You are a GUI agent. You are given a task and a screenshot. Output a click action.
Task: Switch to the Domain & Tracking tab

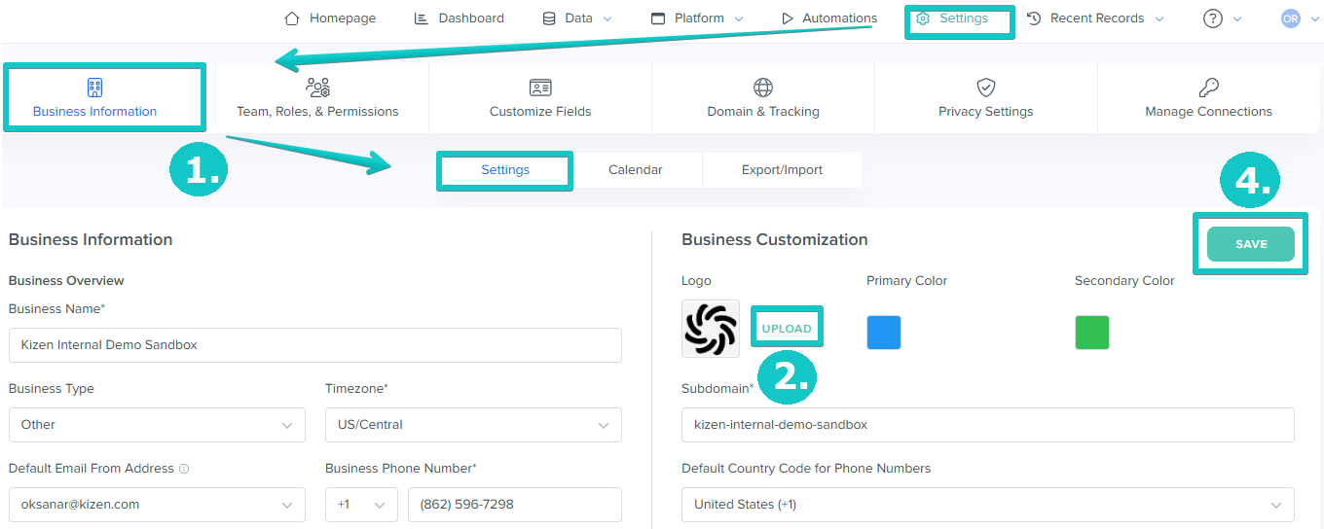click(x=763, y=97)
